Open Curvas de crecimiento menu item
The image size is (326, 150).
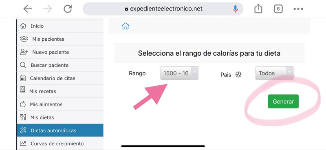(x=60, y=143)
